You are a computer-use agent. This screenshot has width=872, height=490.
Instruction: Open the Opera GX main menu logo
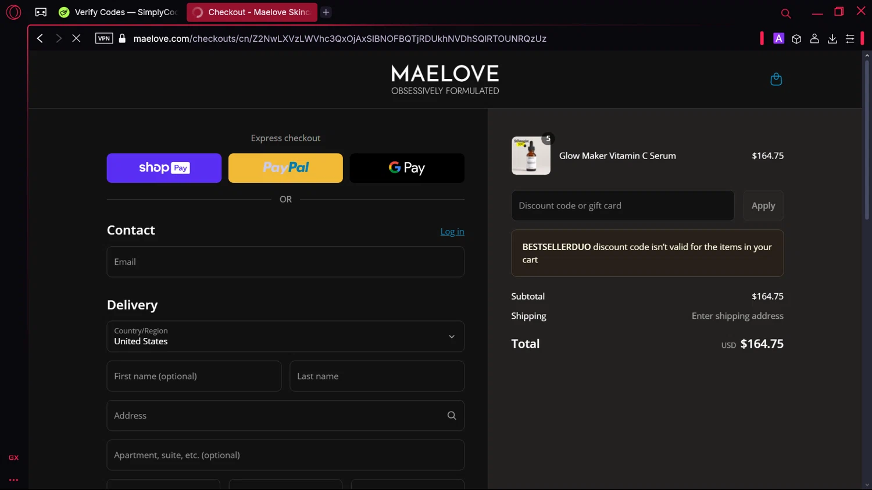13,12
